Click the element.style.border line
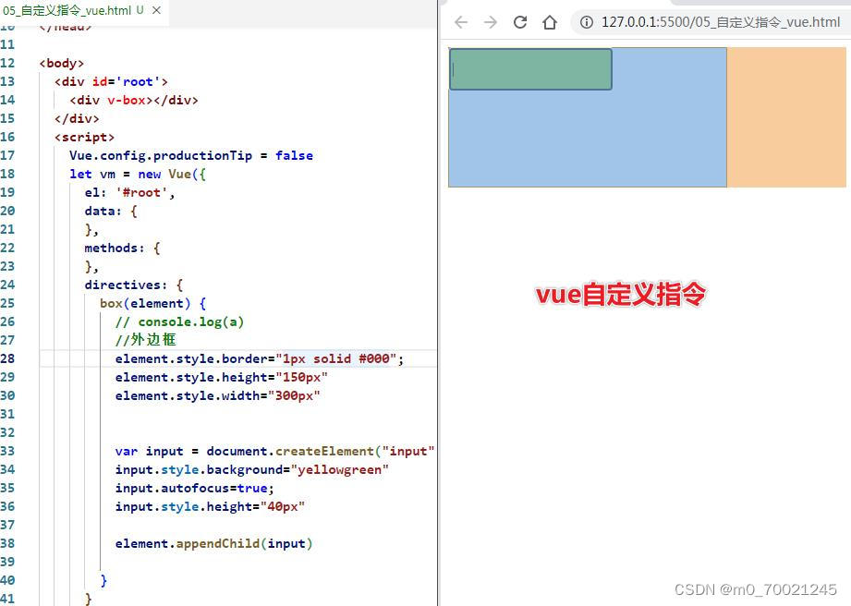 260,358
